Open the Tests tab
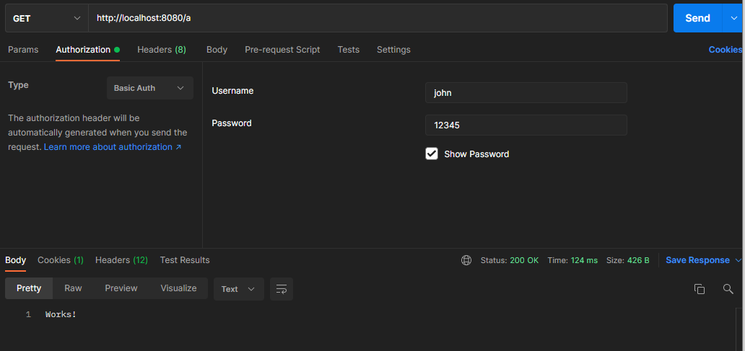745x351 pixels. (x=348, y=49)
